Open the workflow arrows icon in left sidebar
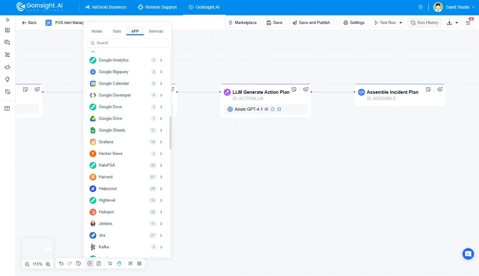Screen dimensions: 479x276 (x=7, y=55)
